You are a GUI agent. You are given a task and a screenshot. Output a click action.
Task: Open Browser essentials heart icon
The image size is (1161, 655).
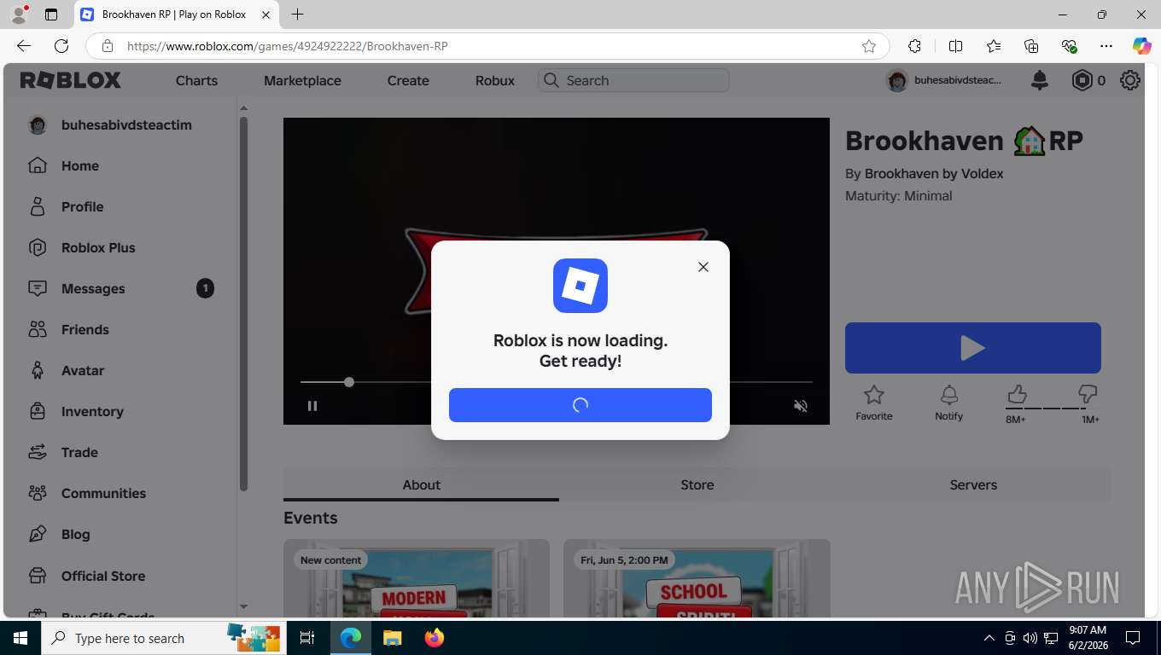point(1069,46)
